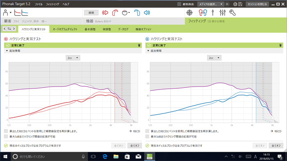Open the audiogram curves icon
This screenshot has width=287, height=161.
click(x=21, y=13)
